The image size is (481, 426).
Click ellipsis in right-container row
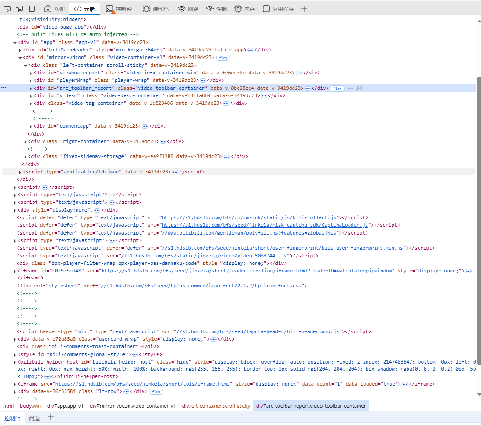click(163, 141)
